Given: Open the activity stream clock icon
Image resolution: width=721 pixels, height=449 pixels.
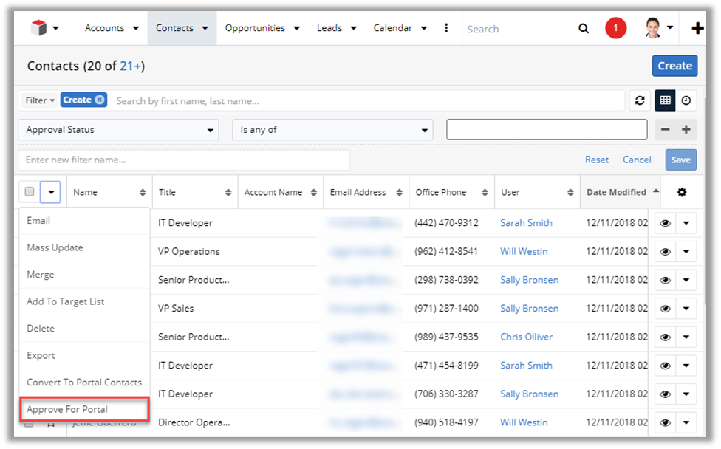Looking at the screenshot, I should pyautogui.click(x=686, y=100).
